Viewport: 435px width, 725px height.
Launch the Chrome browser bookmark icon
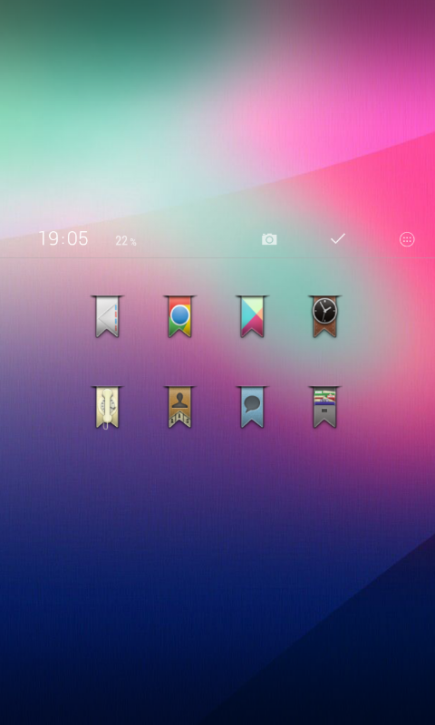(x=179, y=316)
